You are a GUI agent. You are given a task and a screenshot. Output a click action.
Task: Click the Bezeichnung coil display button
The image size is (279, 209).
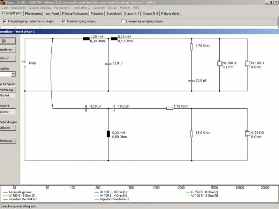8,90
